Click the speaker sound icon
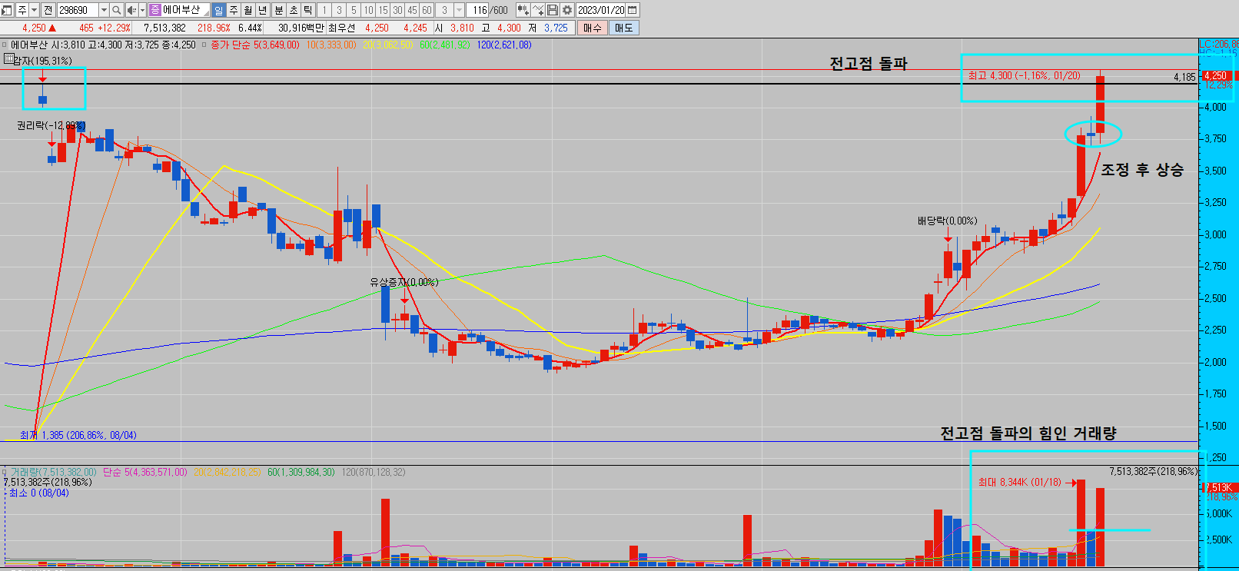 131,10
